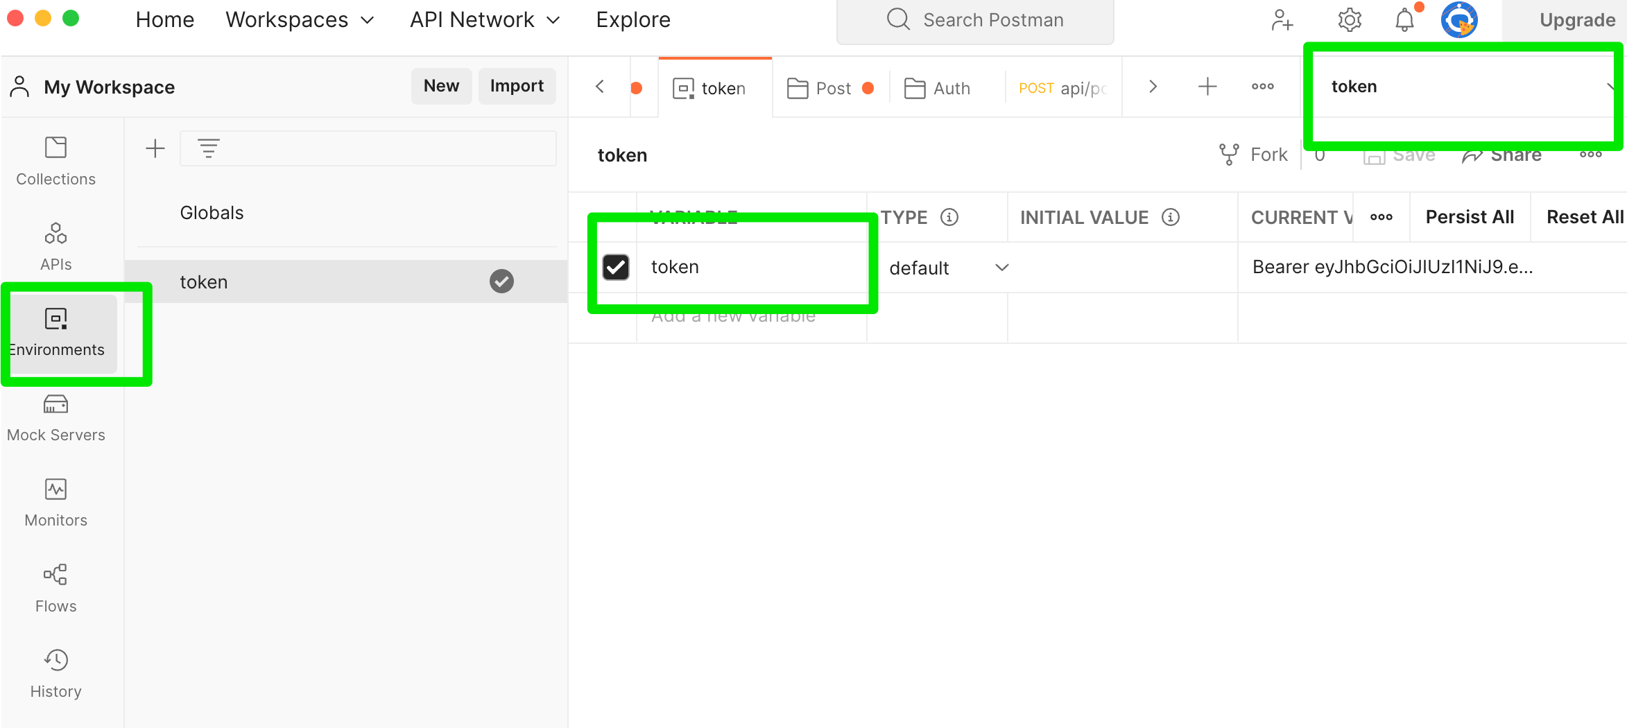Open the Environments sidebar panel
The image size is (1627, 728).
55,333
